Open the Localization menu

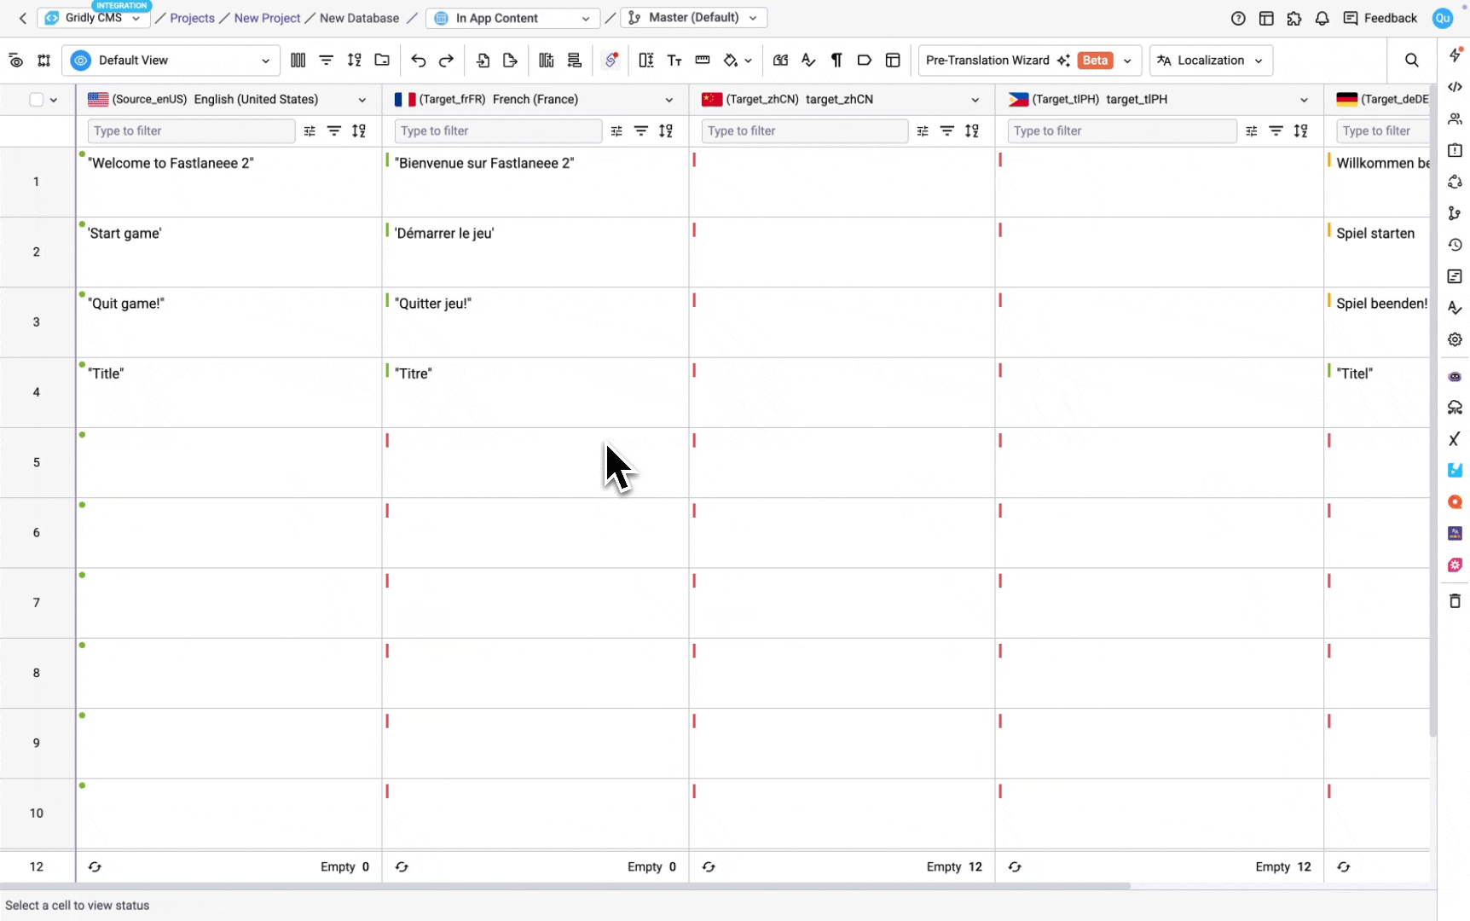[1211, 60]
